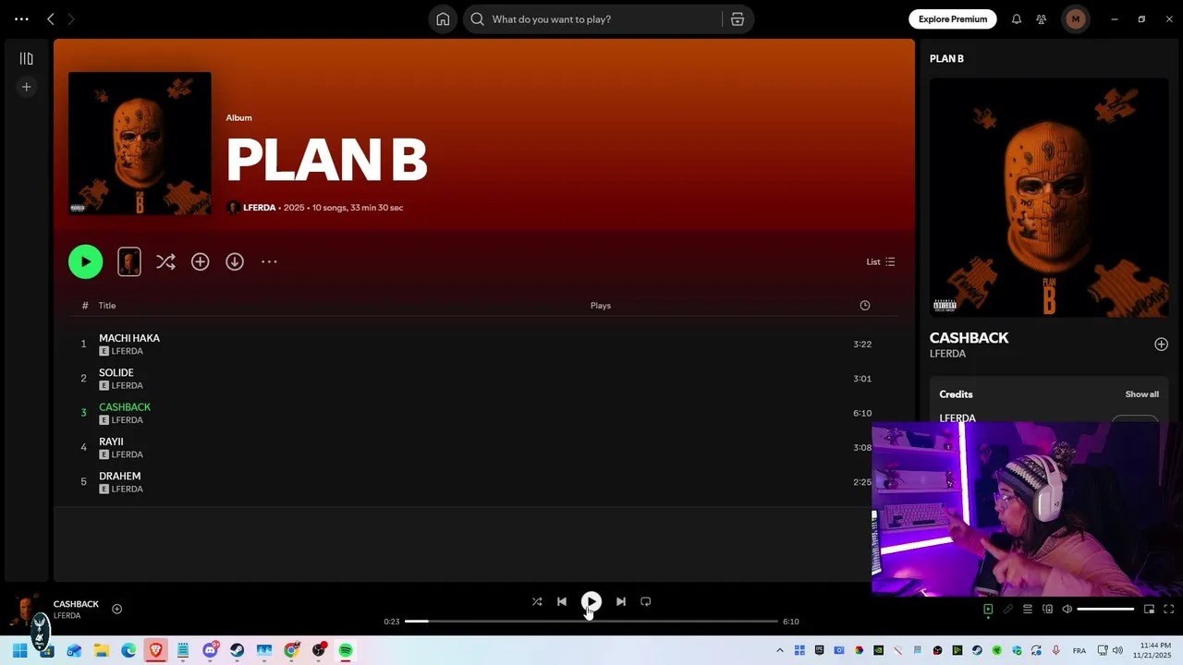Show hidden system tray icons chevron
1183x665 pixels.
point(780,650)
